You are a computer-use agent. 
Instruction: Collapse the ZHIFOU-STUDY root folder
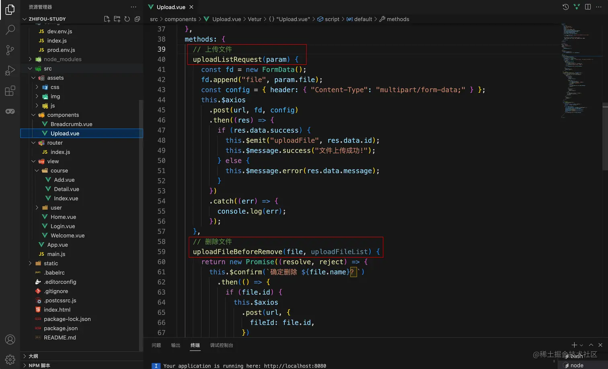tap(25, 19)
